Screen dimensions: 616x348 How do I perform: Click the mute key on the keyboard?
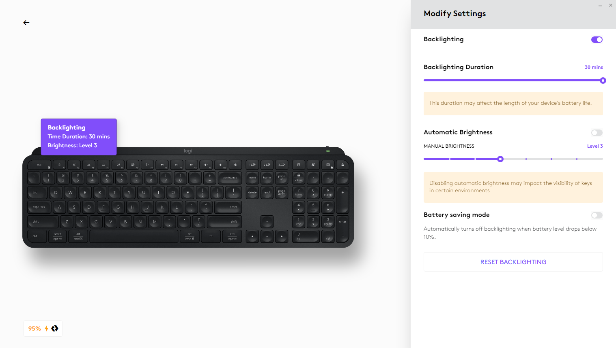click(x=206, y=165)
